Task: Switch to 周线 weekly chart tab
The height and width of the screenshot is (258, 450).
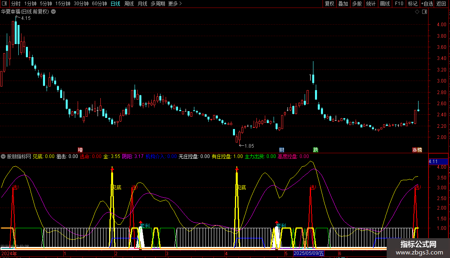Action: 129,4
